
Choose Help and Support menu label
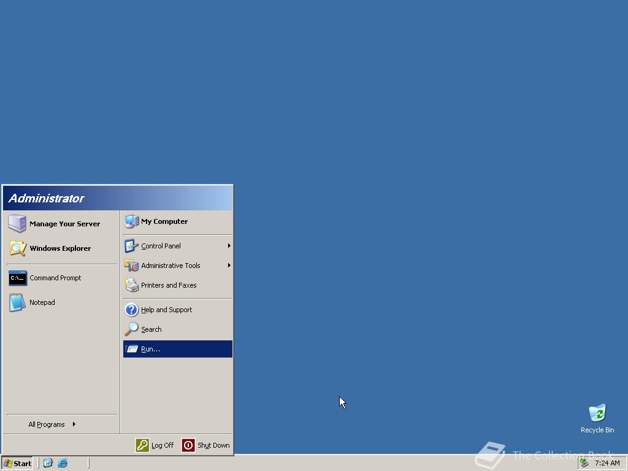[167, 310]
